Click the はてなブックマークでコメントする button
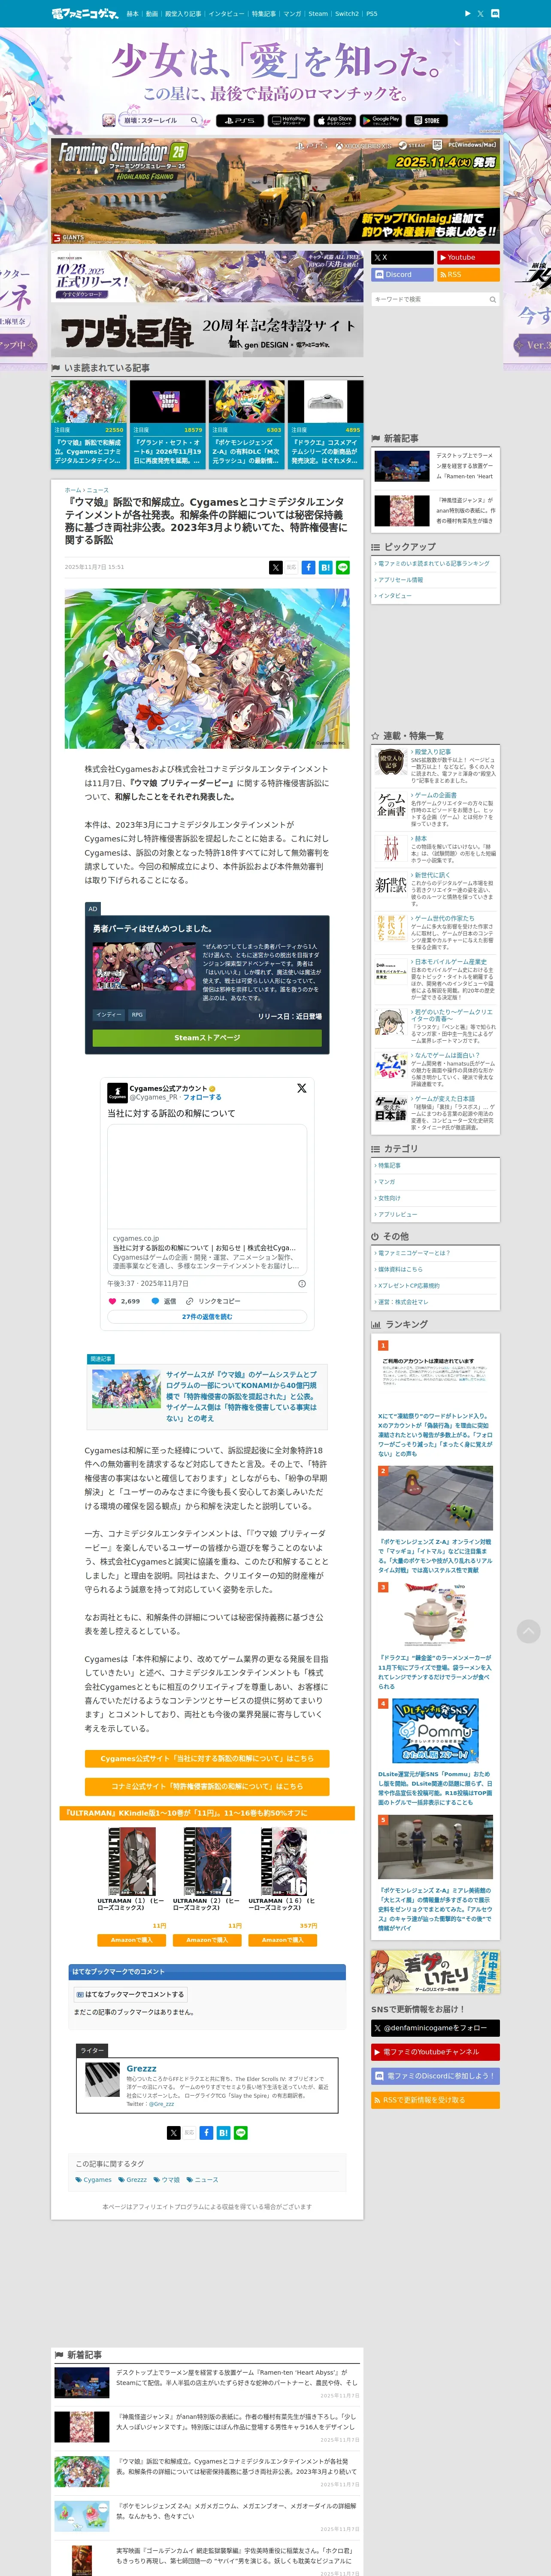551x2576 pixels. point(131,1994)
